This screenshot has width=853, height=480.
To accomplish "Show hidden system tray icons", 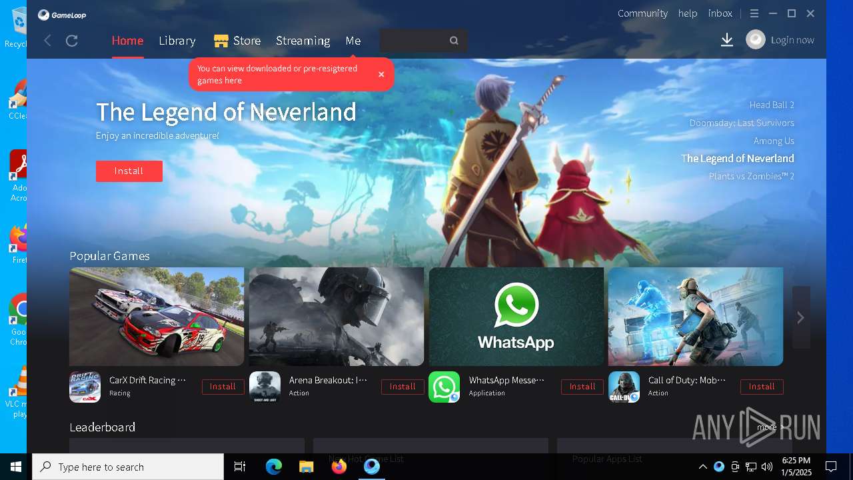I will 702,467.
